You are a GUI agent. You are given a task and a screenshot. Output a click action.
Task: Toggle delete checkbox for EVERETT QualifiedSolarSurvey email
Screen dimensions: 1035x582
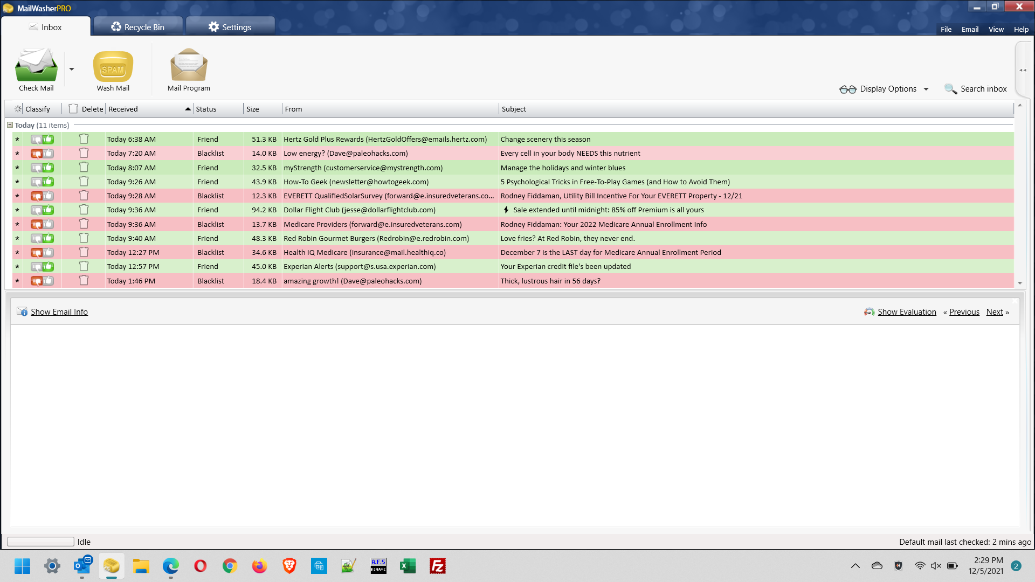click(x=84, y=196)
